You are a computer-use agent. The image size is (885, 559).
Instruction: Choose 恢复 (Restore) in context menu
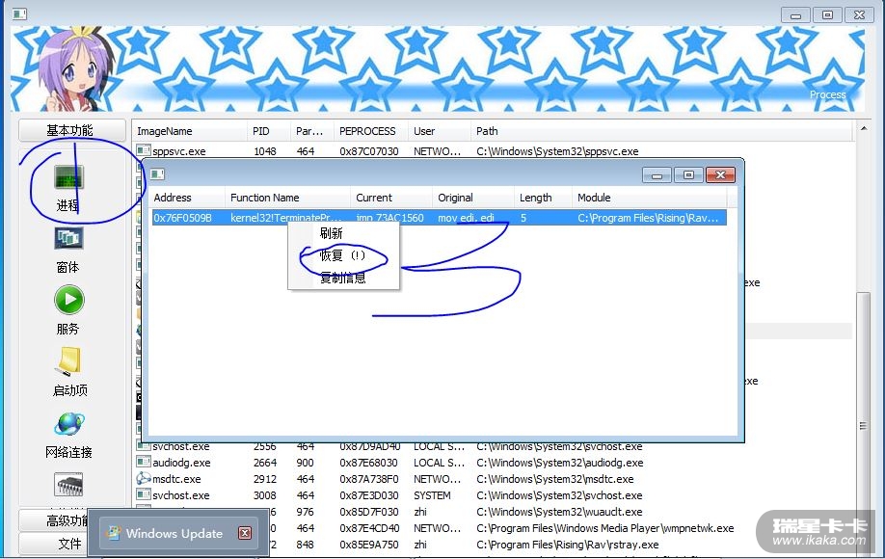(x=342, y=255)
